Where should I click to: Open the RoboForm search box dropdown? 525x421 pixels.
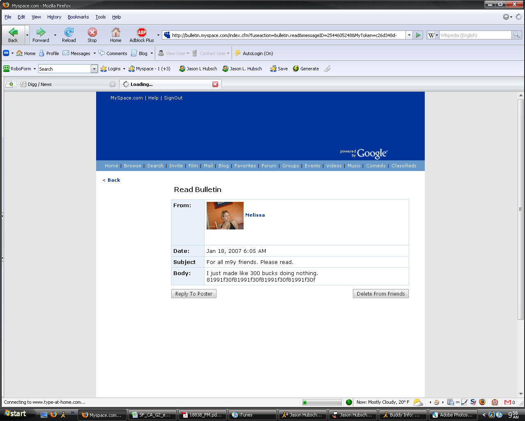point(94,69)
